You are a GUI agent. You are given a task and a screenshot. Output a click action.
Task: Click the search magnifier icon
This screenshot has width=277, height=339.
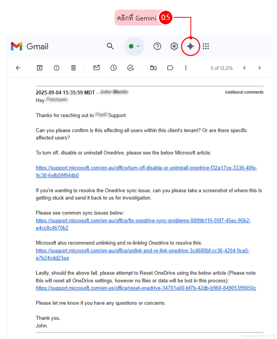[110, 47]
